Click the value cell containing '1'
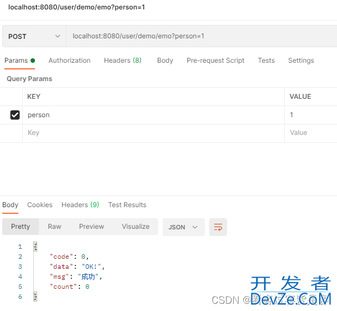 pos(311,115)
